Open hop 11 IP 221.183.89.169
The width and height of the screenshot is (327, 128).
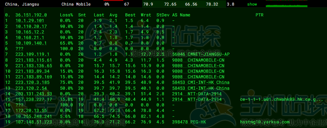click(34, 77)
